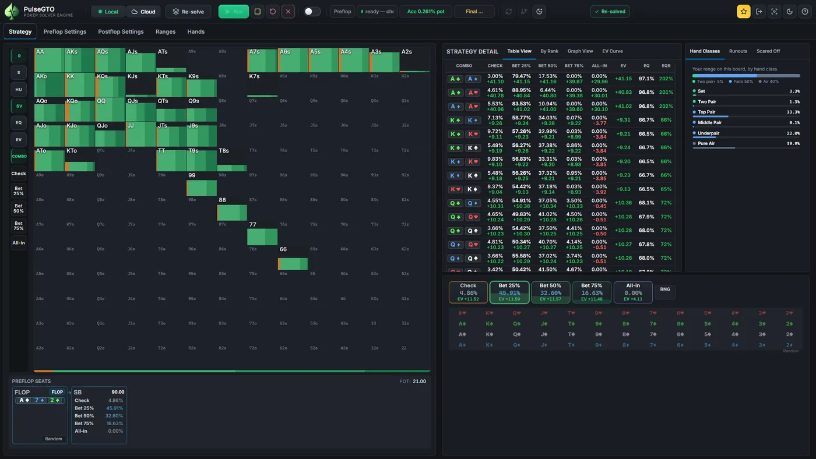Click the AKs cell in range grid
816x459 pixels.
80,60
